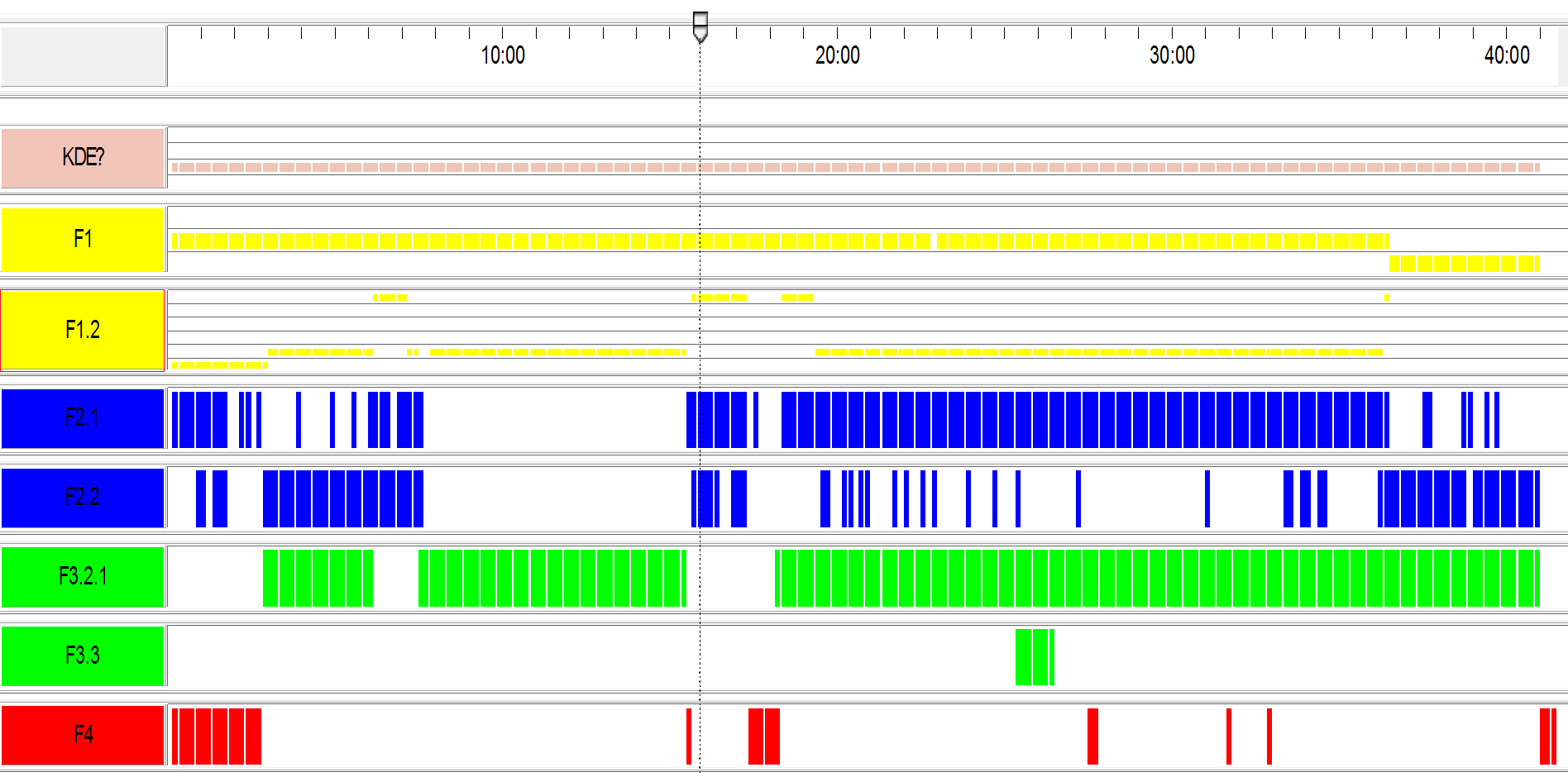The height and width of the screenshot is (777, 1568).
Task: Select the F1 tier label
Action: pyautogui.click(x=83, y=239)
